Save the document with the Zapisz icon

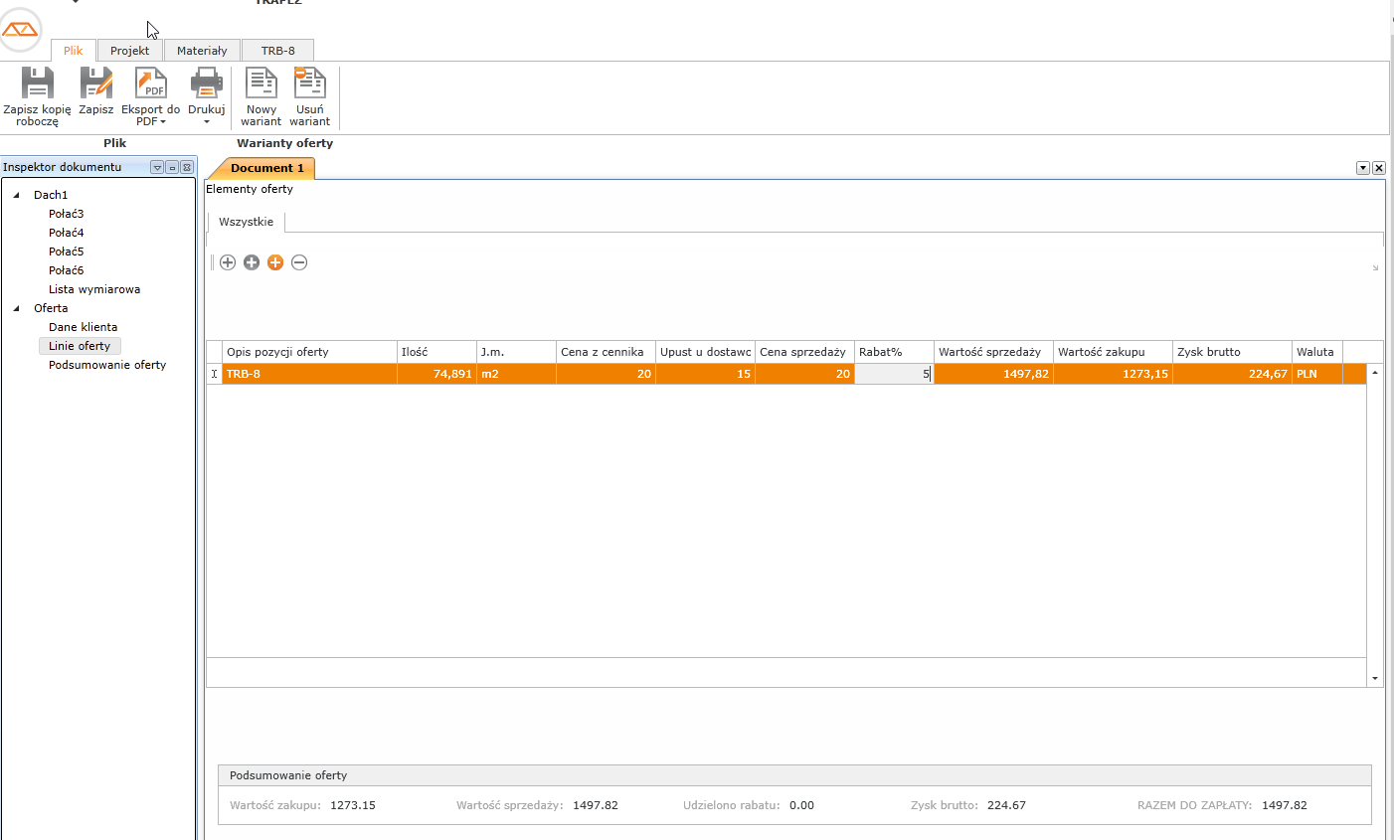96,84
